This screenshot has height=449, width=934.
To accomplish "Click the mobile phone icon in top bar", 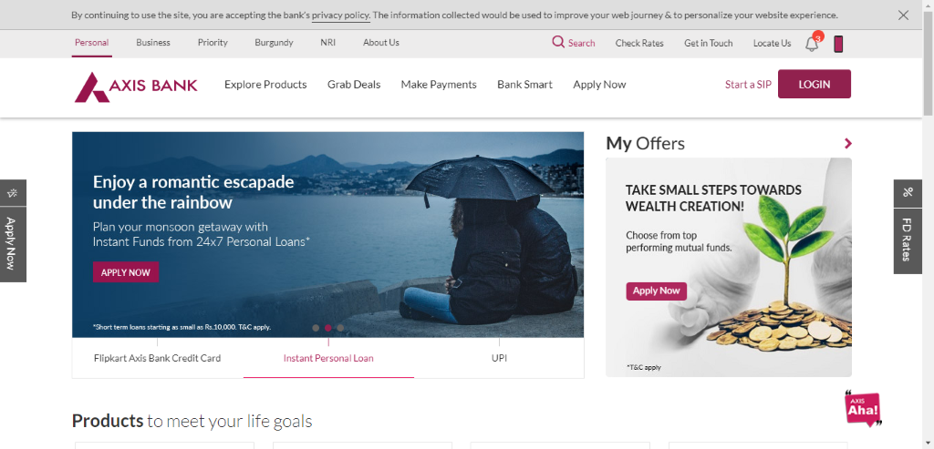I will pos(838,44).
